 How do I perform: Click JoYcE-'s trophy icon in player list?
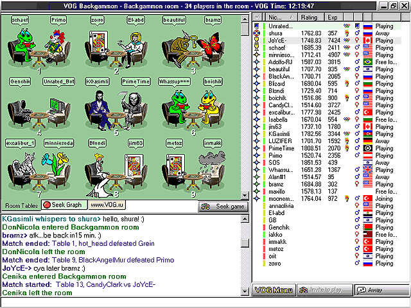coord(257,40)
